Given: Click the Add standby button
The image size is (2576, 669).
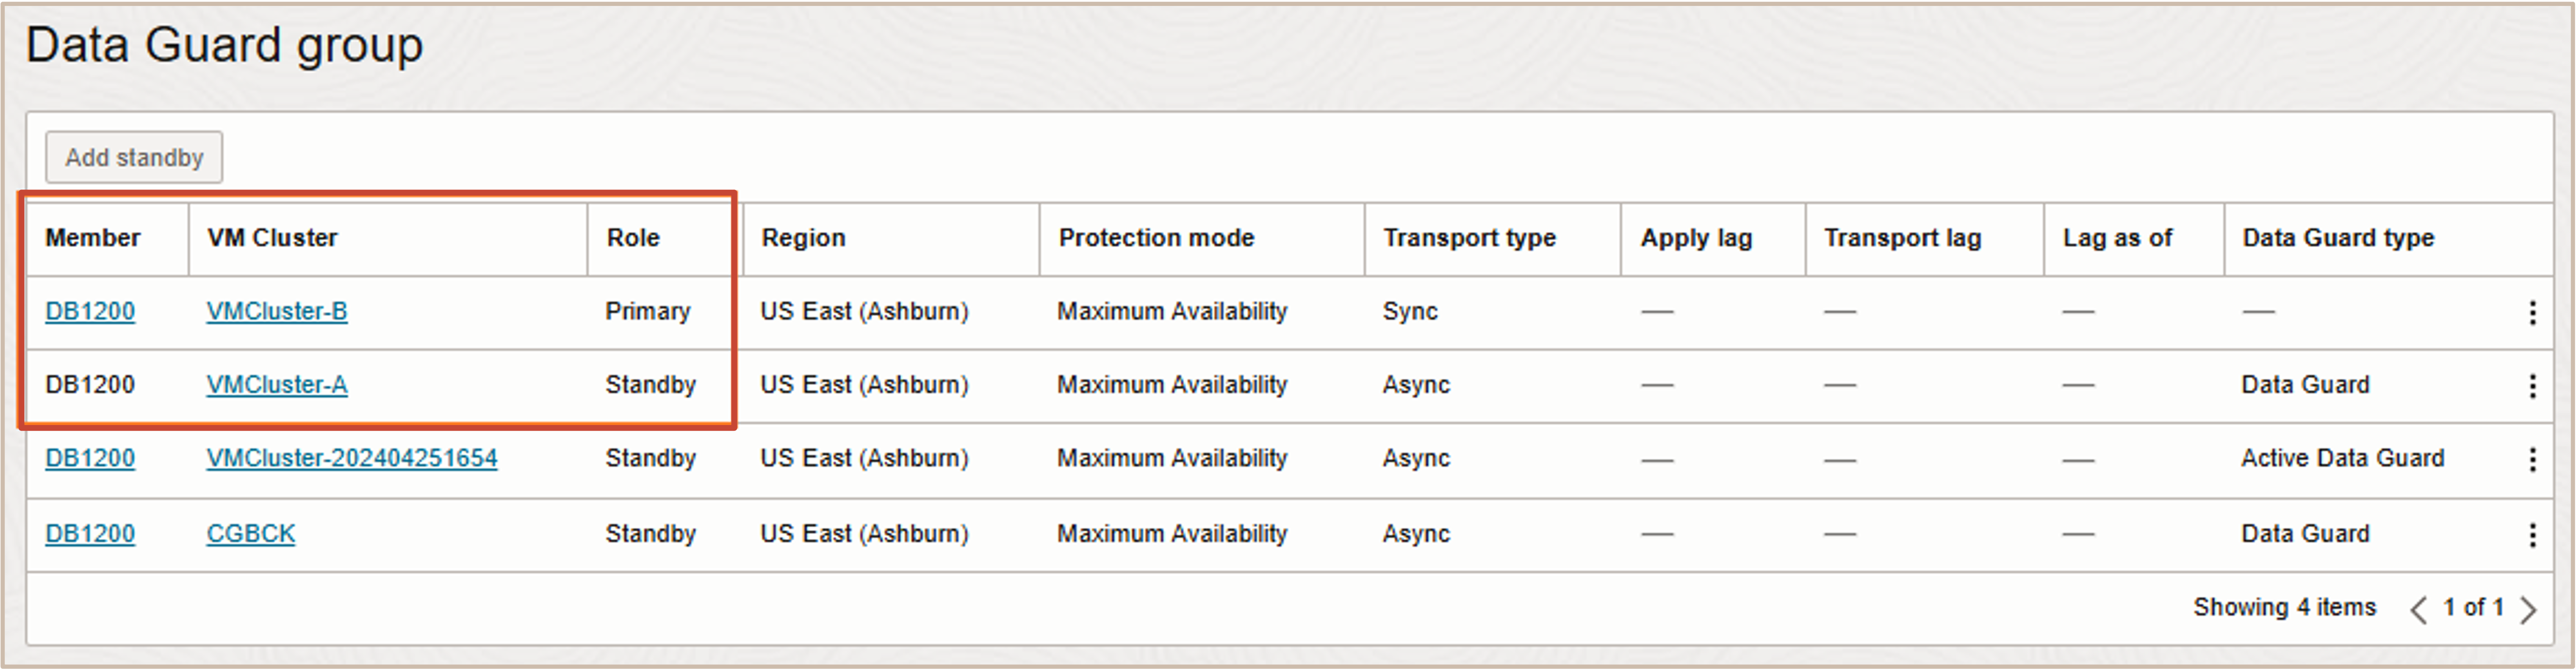Looking at the screenshot, I should pyautogui.click(x=134, y=158).
